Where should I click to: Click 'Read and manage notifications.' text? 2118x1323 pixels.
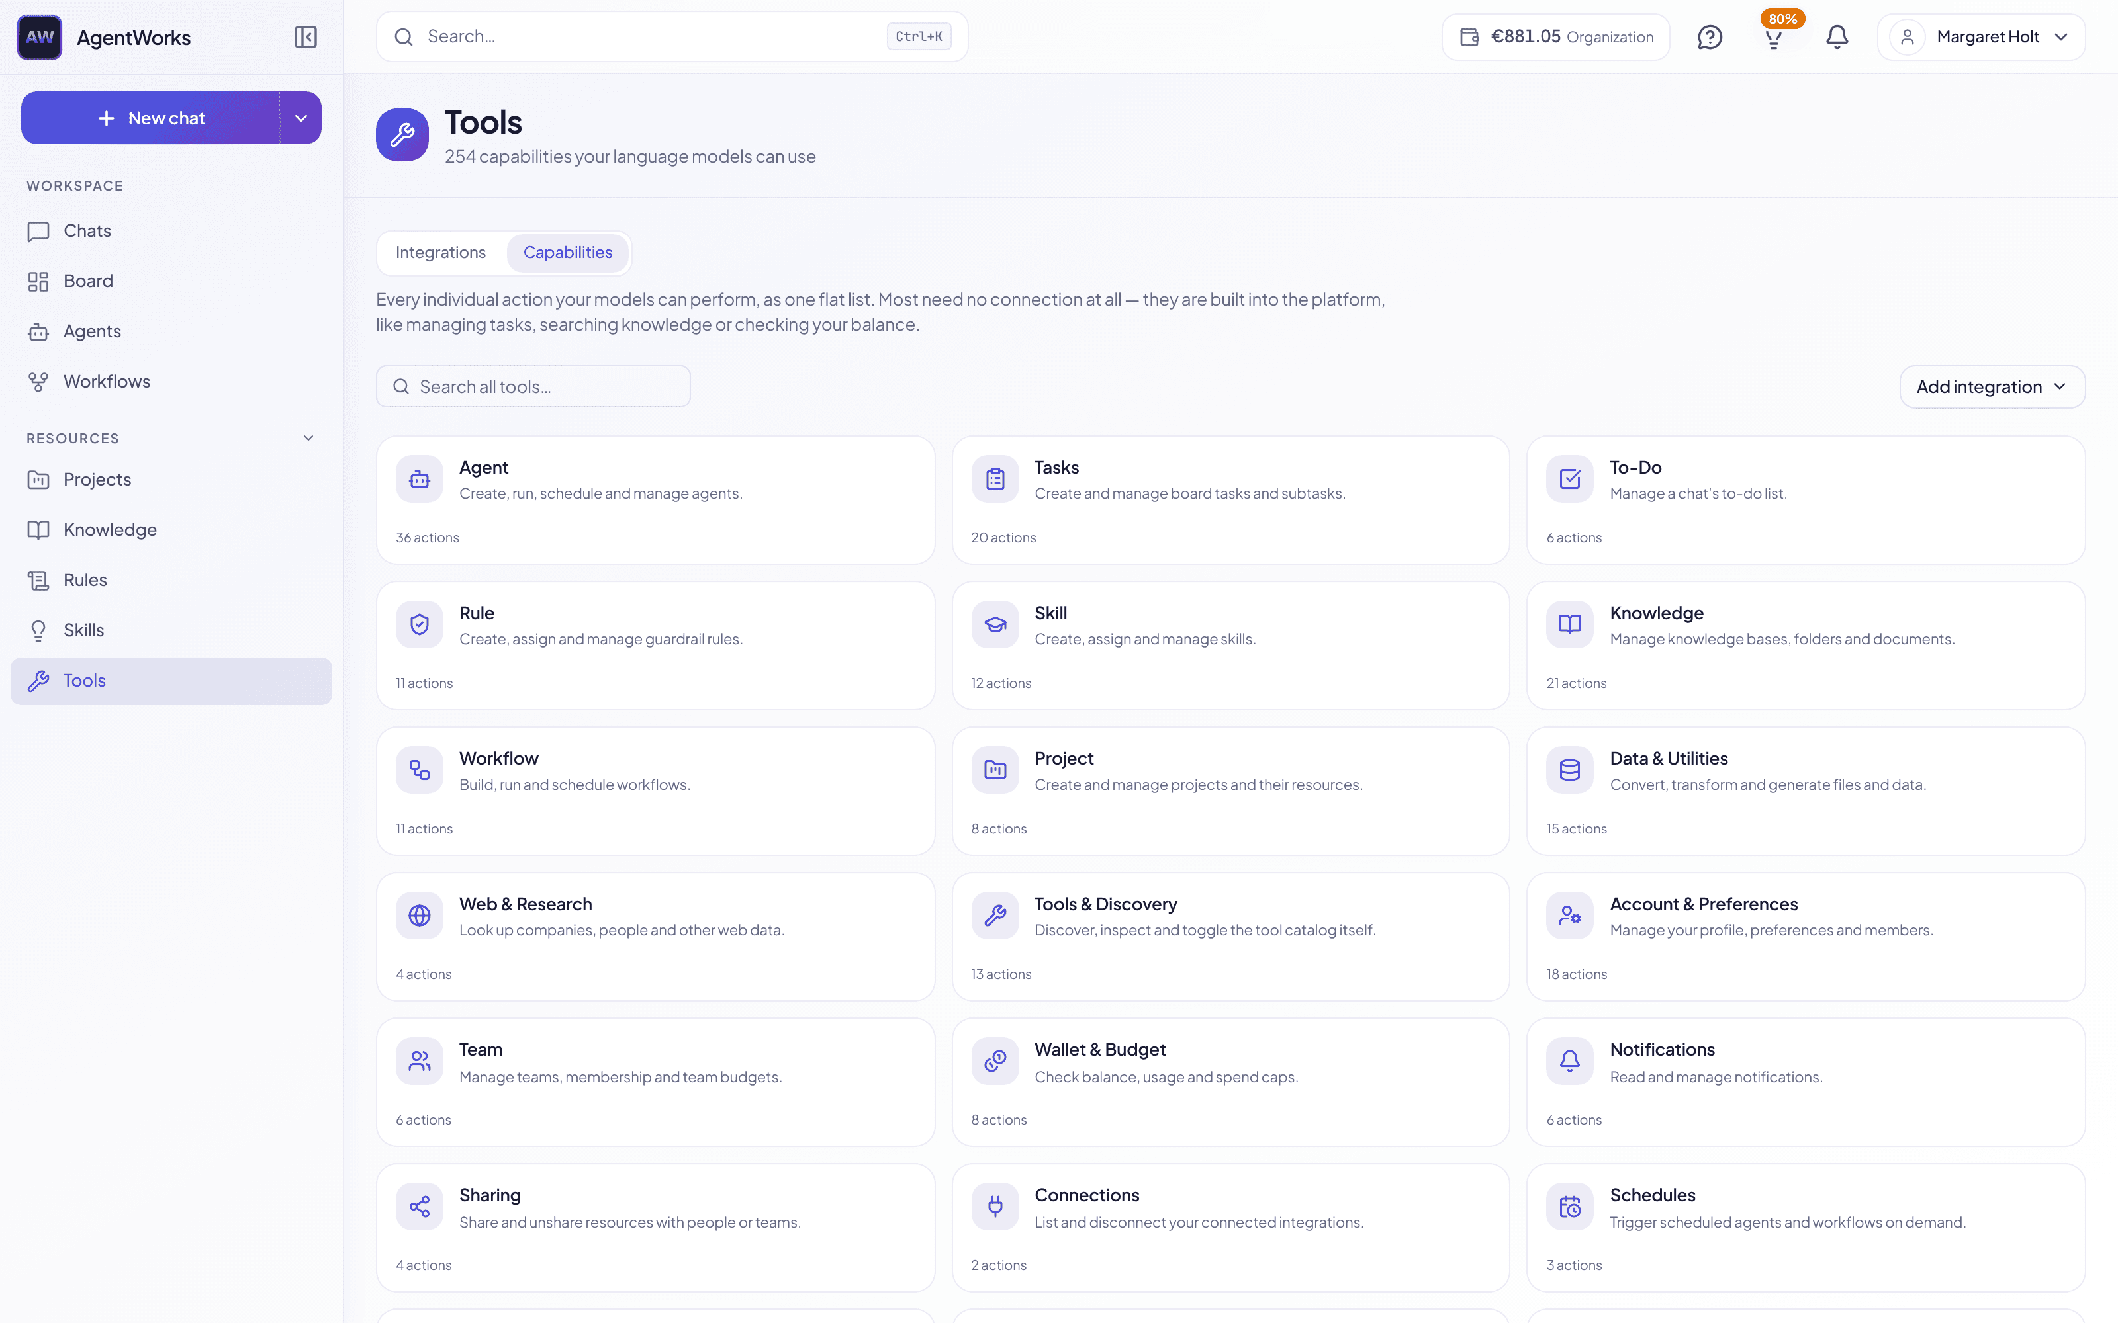point(1716,1076)
